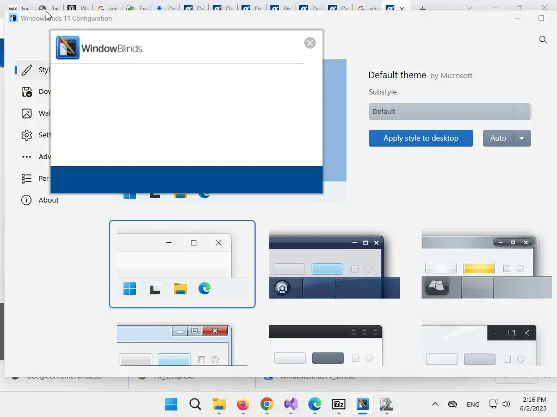Select the white theme with black caption buttons
Viewport: 557px width, 417px height.
[x=479, y=345]
